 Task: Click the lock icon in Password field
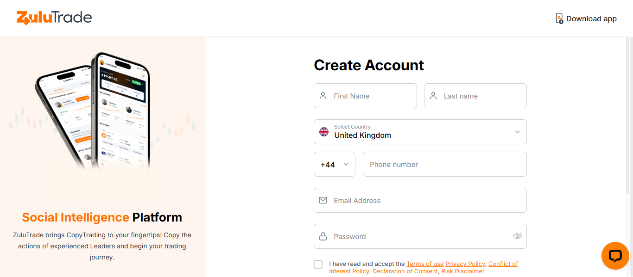pos(323,236)
